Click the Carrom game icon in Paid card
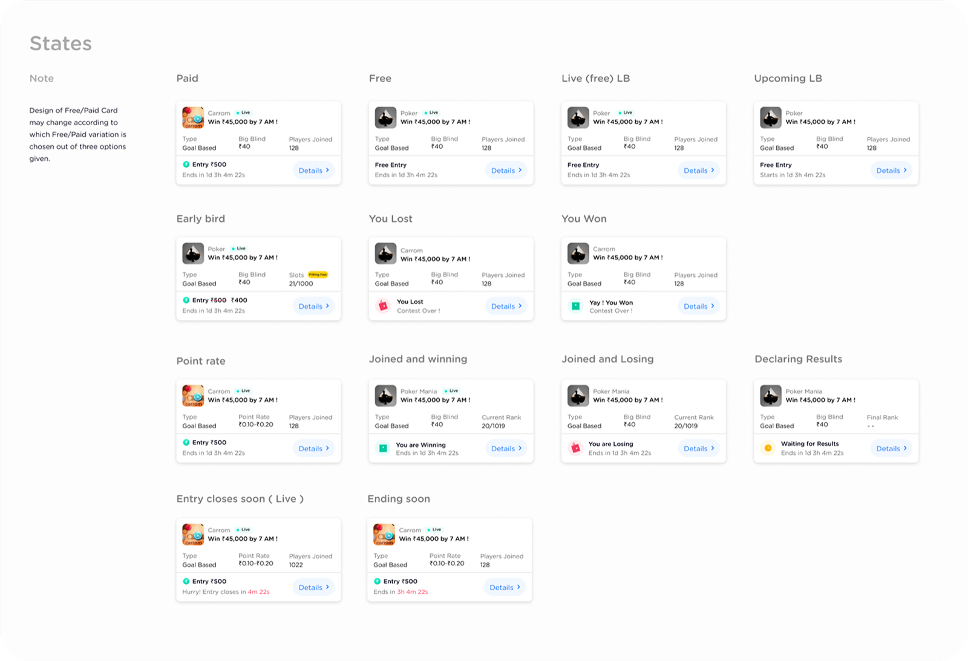This screenshot has width=968, height=661. coord(193,117)
